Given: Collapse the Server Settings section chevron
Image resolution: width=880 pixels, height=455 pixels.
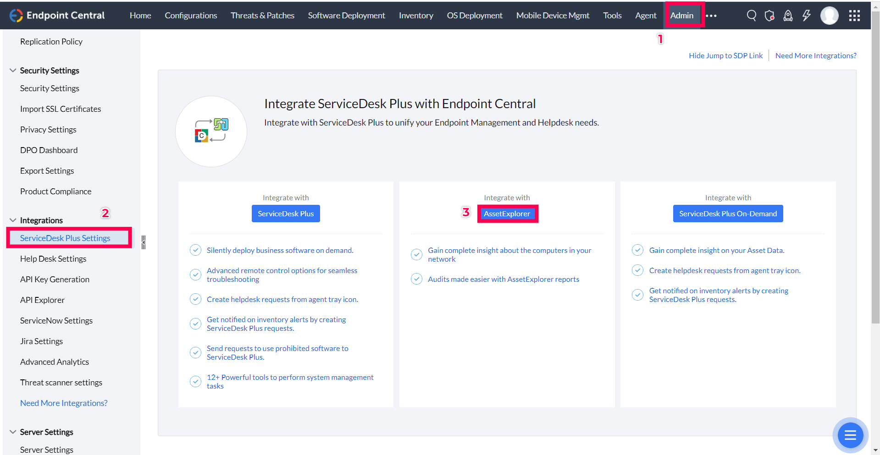Looking at the screenshot, I should click(x=12, y=431).
